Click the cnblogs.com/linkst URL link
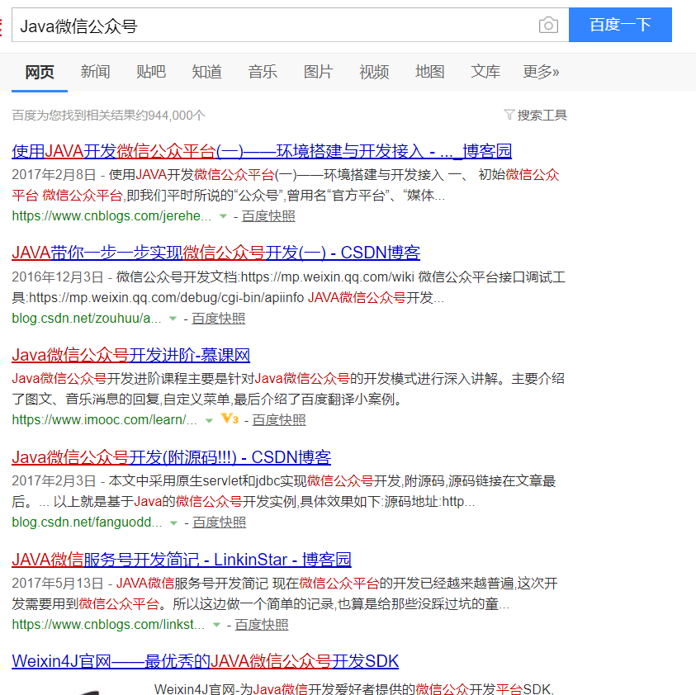This screenshot has height=695, width=696. 108,625
